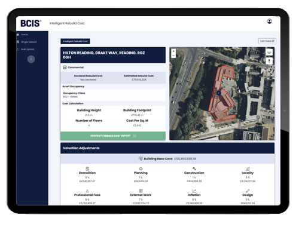
Task: Generate Rebuild Cost Report
Action: tap(113, 136)
